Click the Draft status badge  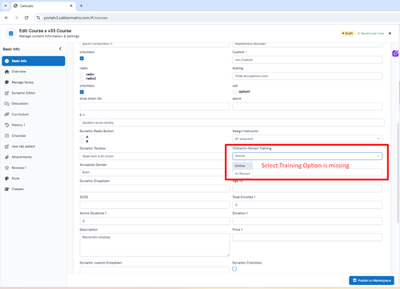[x=347, y=34]
